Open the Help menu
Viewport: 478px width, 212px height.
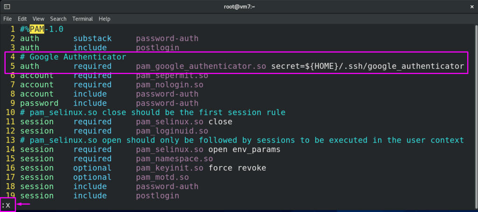pos(105,19)
